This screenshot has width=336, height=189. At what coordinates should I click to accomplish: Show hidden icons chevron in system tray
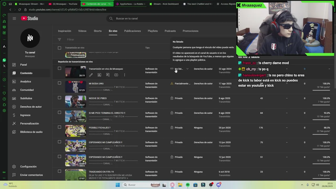[x=302, y=185]
